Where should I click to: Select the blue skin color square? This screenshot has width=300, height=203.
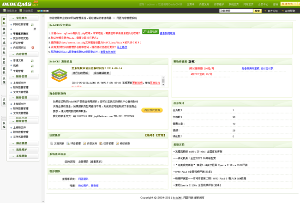[42, 11]
